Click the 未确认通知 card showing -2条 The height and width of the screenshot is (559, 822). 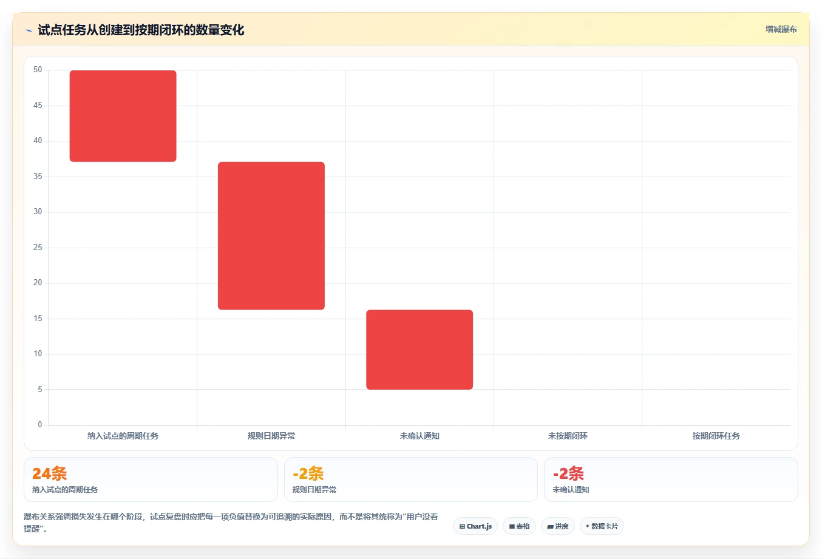(671, 479)
